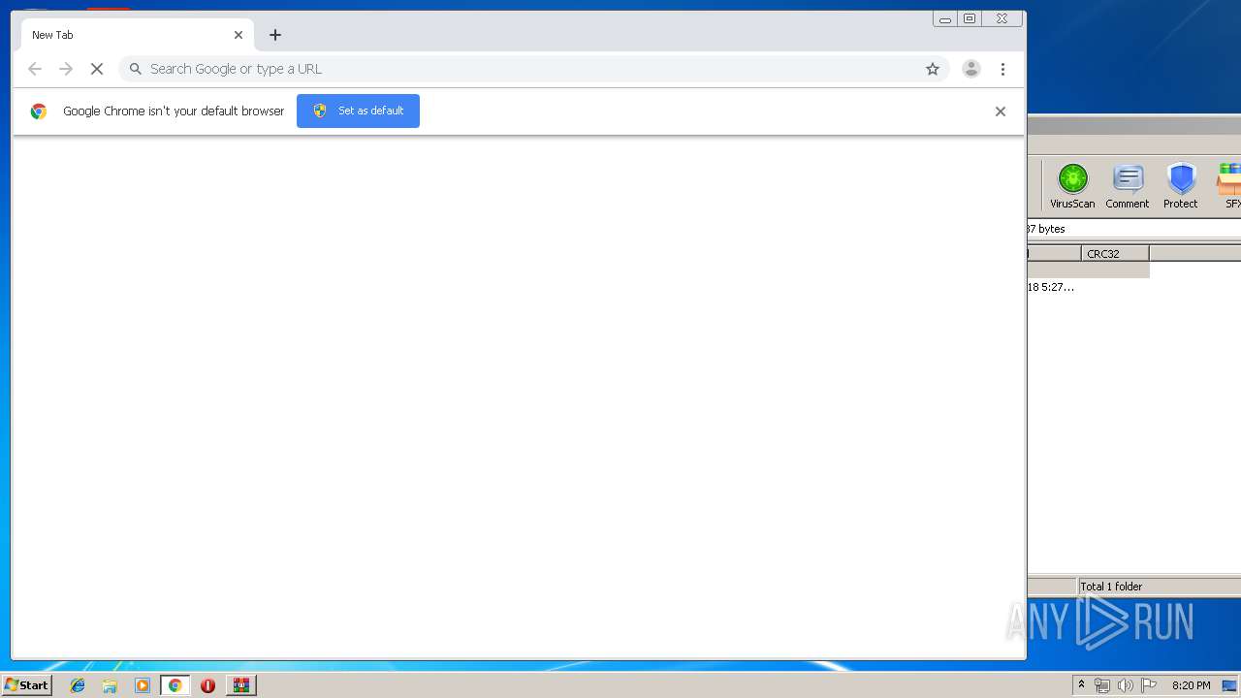The height and width of the screenshot is (698, 1241).
Task: Click Protect icon in WinRAR window
Action: (x=1181, y=186)
